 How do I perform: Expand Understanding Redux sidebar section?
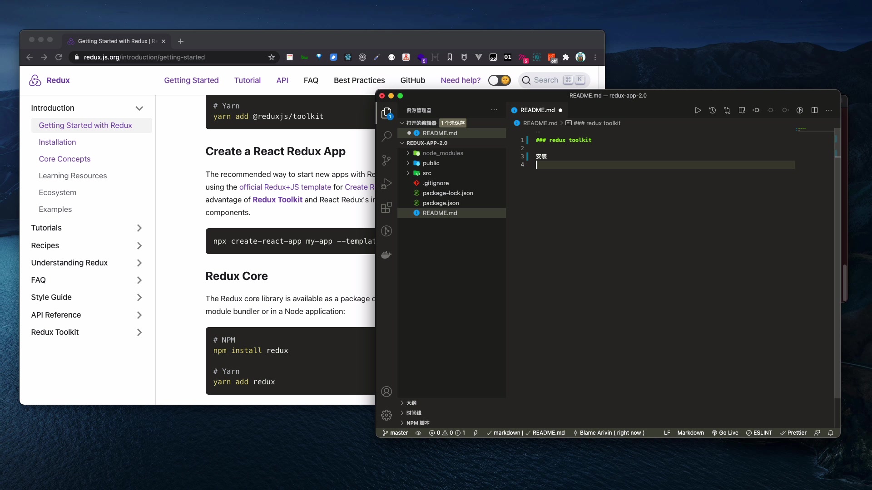[x=139, y=263]
